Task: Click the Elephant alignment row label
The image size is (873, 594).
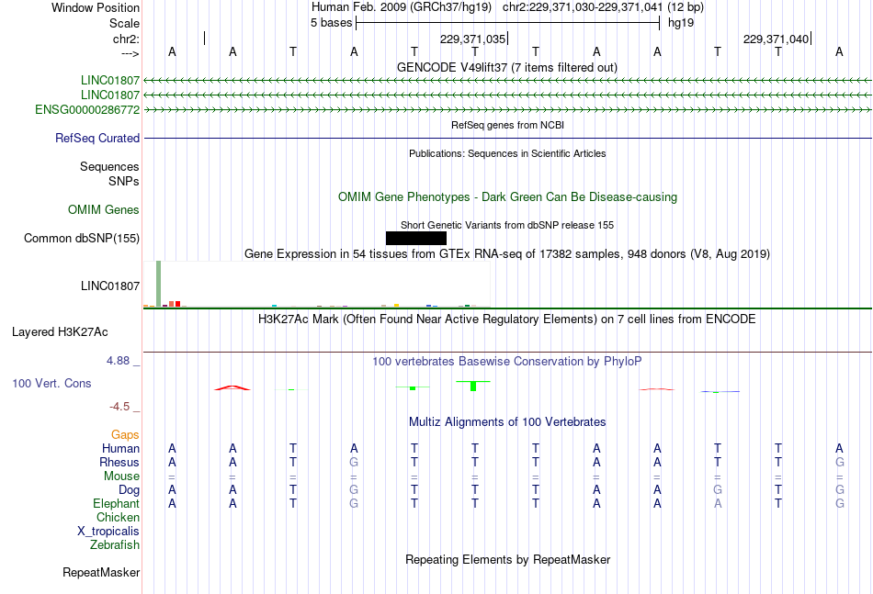Action: 117,503
